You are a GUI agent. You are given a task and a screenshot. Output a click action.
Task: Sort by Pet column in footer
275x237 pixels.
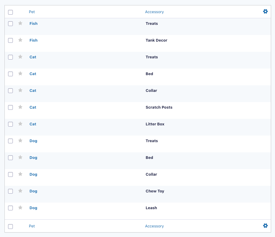[x=32, y=226]
